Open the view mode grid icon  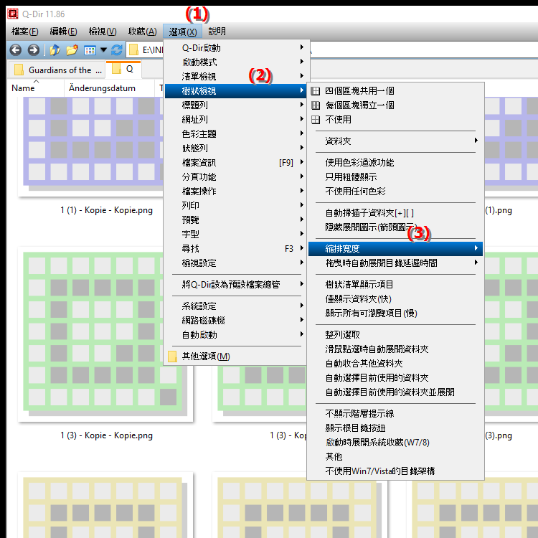[x=90, y=50]
